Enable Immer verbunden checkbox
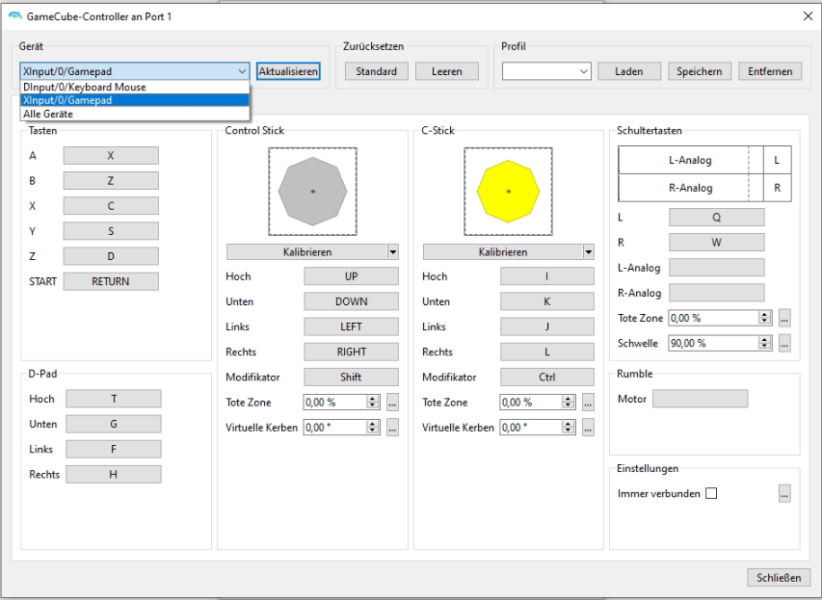 (x=711, y=494)
